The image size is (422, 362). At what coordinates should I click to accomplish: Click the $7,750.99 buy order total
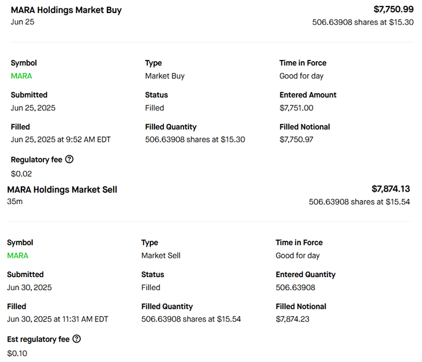pyautogui.click(x=393, y=9)
